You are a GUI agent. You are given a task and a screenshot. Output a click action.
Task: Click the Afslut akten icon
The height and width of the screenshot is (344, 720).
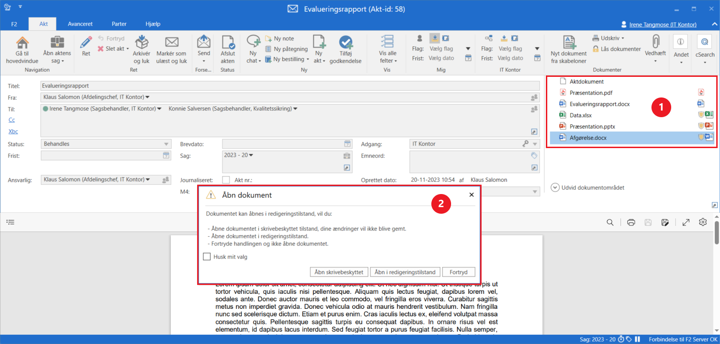[x=228, y=43]
